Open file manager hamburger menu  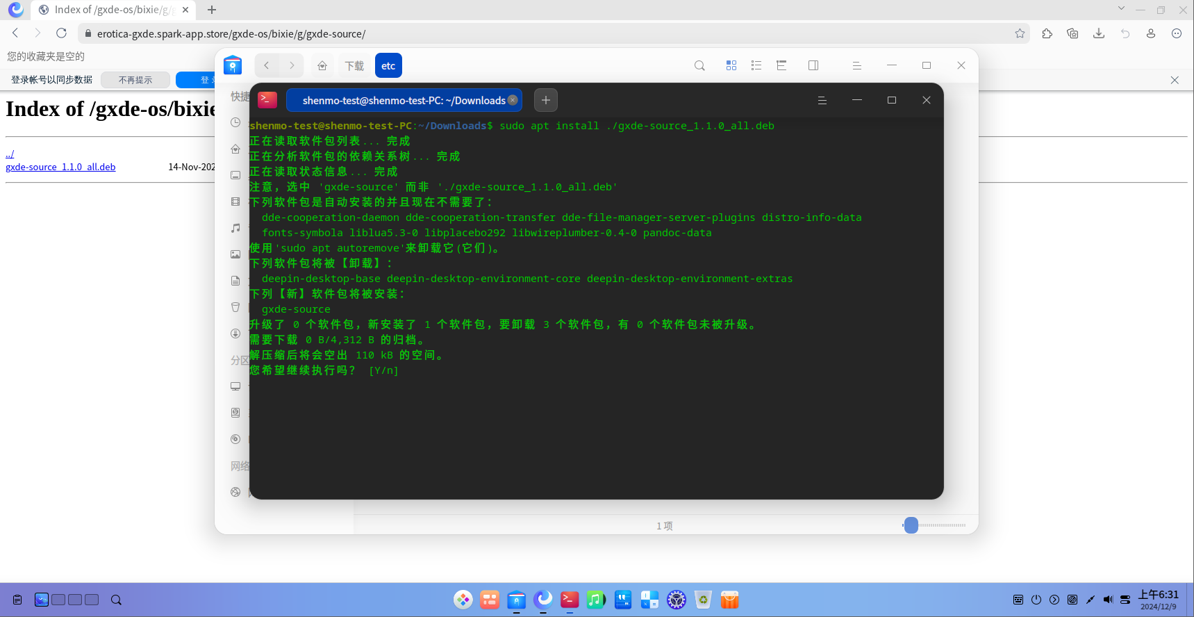857,65
